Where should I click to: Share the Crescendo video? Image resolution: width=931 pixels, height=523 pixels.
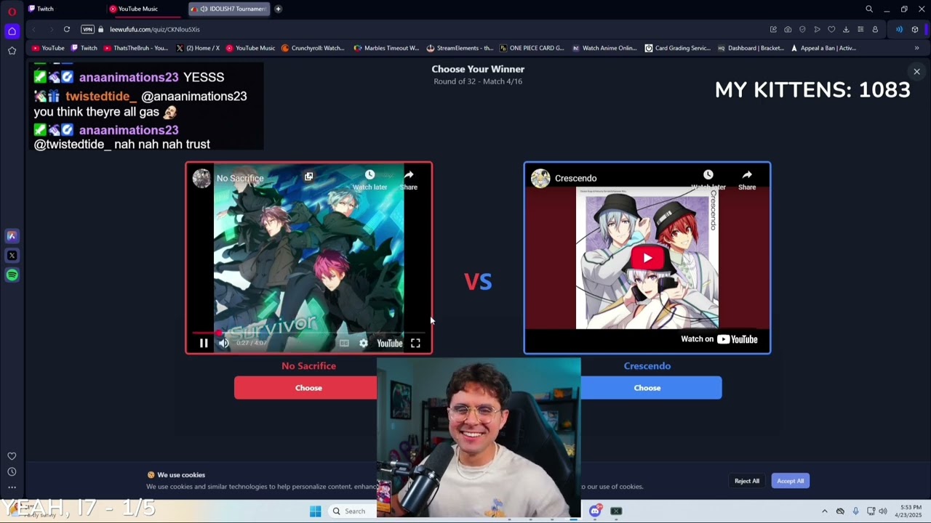[747, 179]
